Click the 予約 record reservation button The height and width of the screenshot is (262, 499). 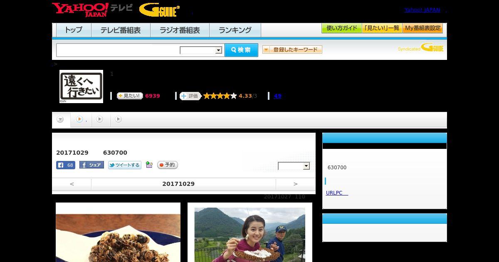pos(168,165)
